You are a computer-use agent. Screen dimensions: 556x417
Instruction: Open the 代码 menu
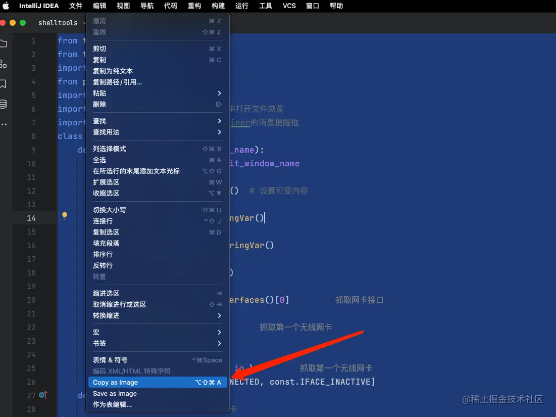coord(171,6)
